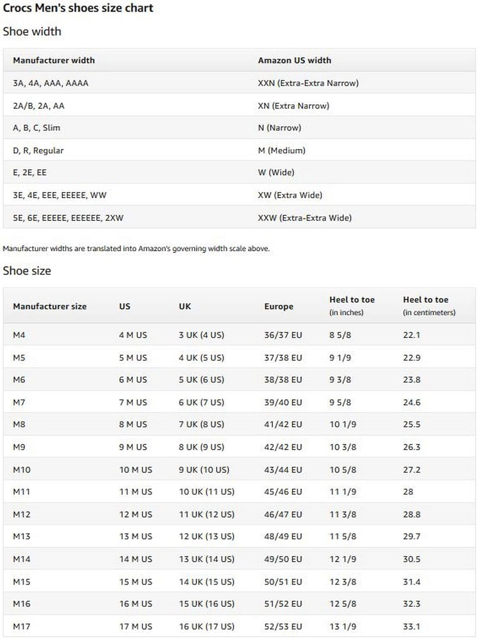Click the manufacturer widths translation note
Screen dimensions: 477x638
136,248
